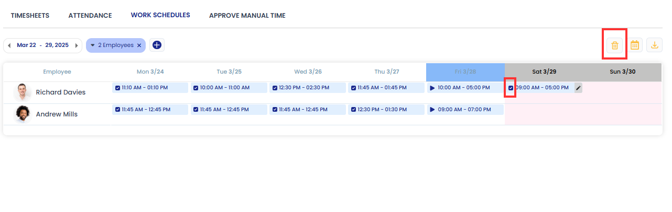
Task: Go to previous week with left arrow
Action: [9, 45]
